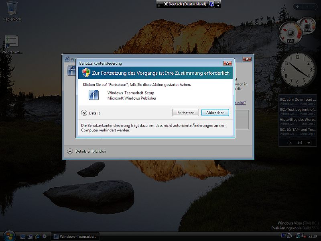Open the Papierkorb recycle bin
The width and height of the screenshot is (321, 241).
[12, 8]
